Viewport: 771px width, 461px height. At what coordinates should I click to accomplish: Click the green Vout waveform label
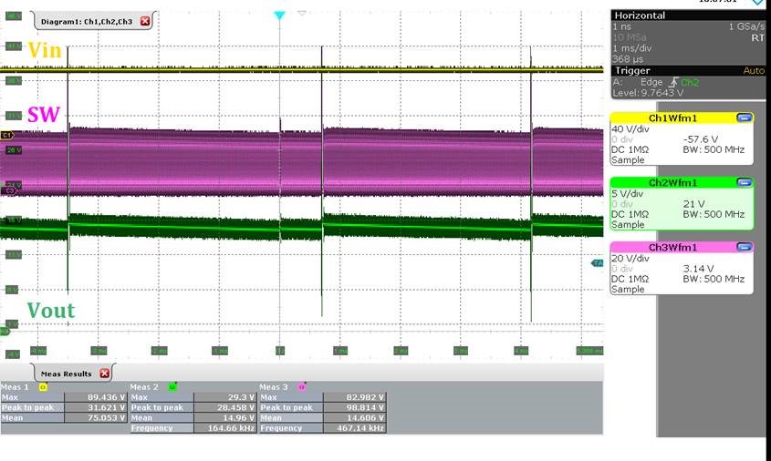(51, 311)
